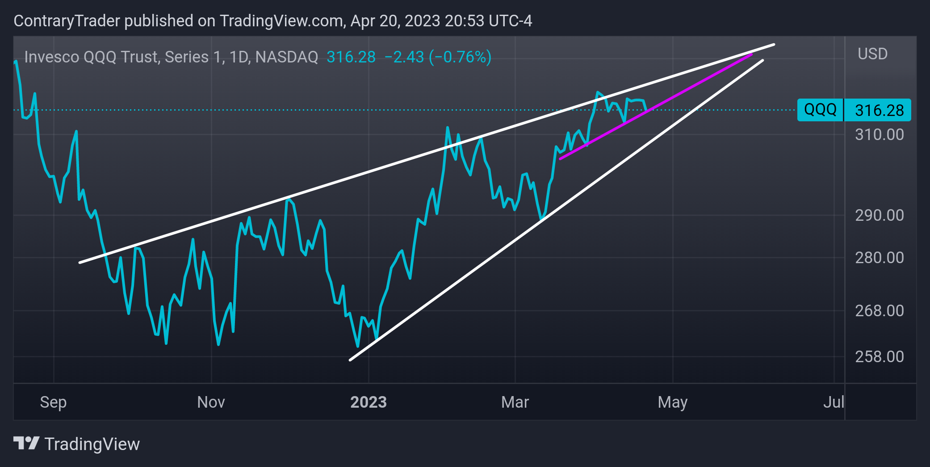Click the Jul time axis label
Viewport: 930px width, 467px height.
tap(834, 402)
